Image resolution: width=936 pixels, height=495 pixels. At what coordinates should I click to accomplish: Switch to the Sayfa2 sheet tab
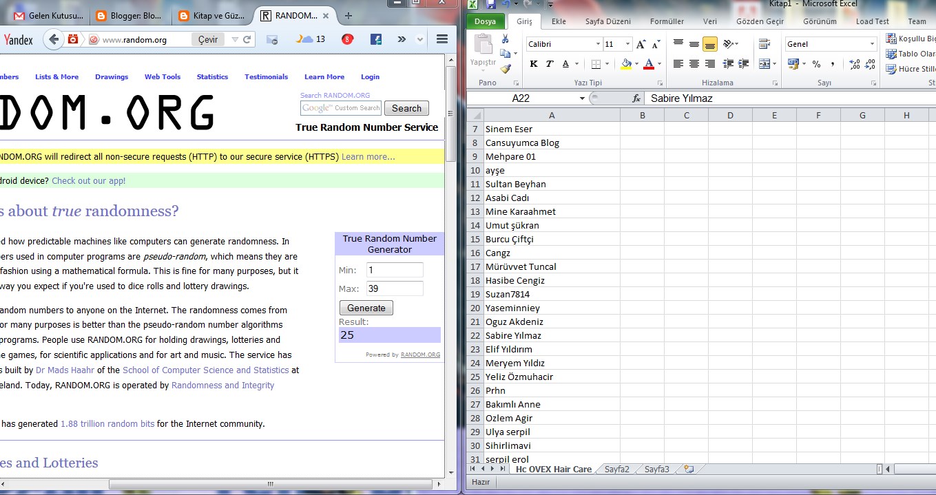click(x=617, y=470)
